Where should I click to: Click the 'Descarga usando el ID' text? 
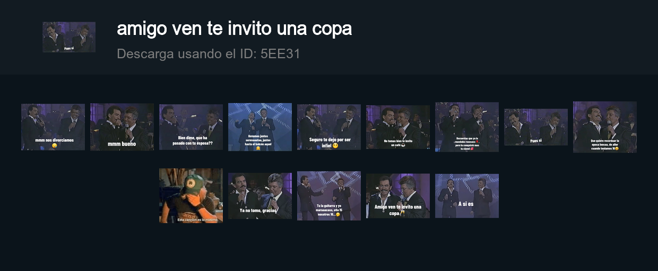187,54
